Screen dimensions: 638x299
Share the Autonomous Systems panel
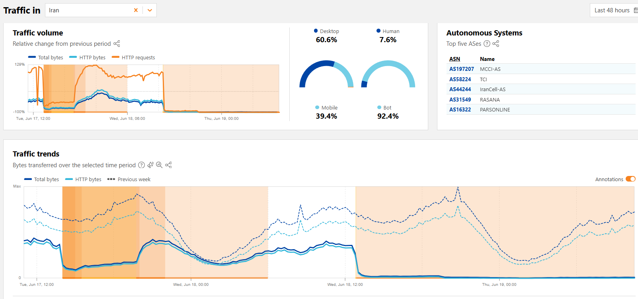[496, 44]
